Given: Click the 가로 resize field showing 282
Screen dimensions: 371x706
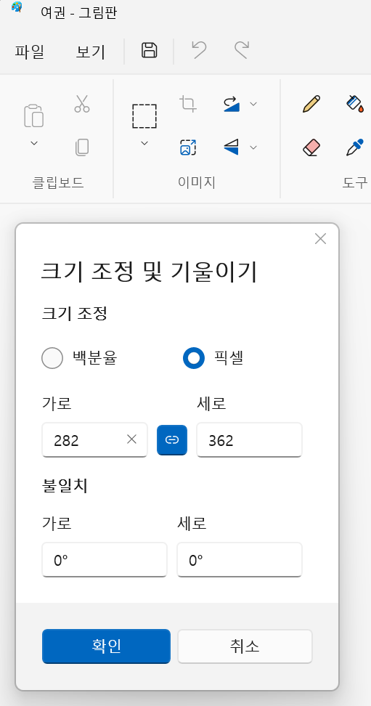Looking at the screenshot, I should click(94, 440).
